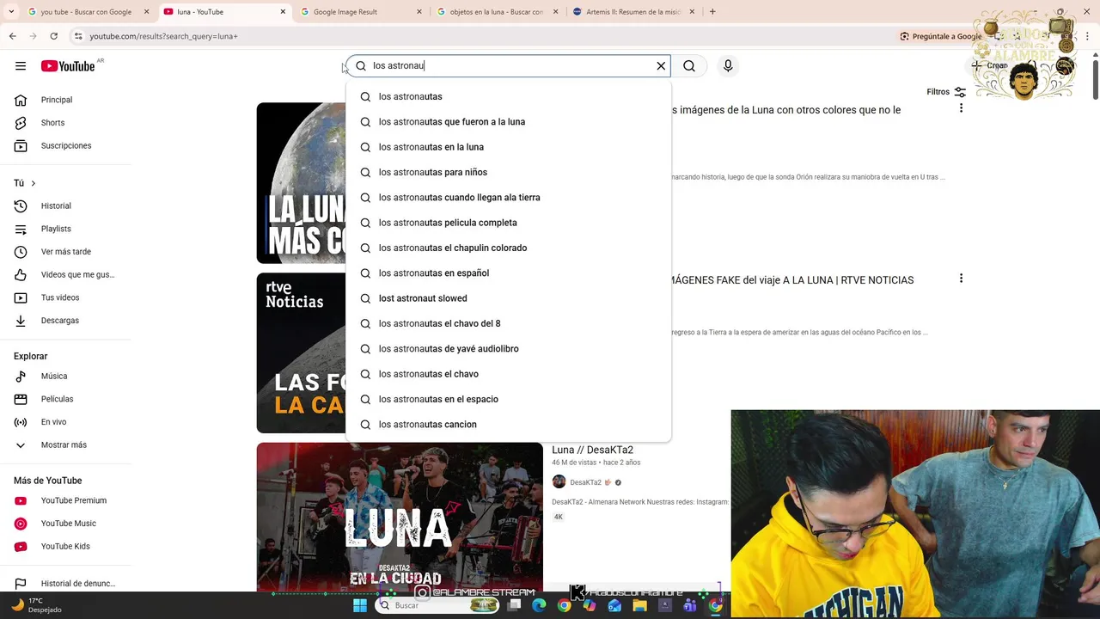
Task: Choose "los astronautas pelicula completa" suggestion
Action: pyautogui.click(x=508, y=223)
